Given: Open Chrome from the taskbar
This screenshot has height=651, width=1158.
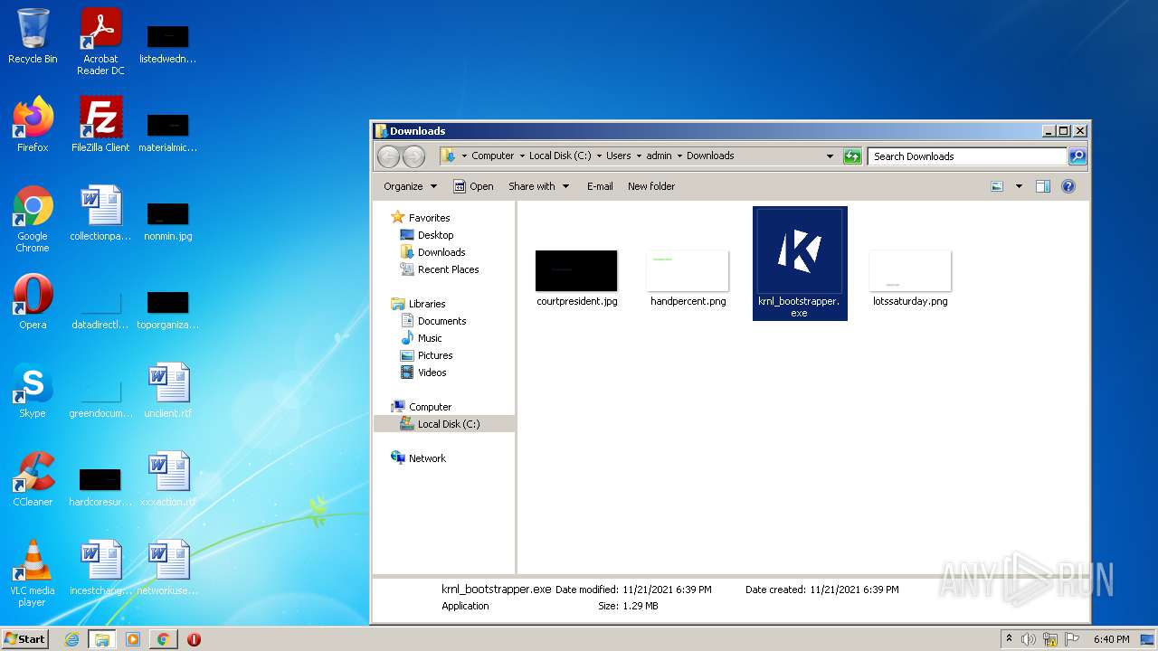Looking at the screenshot, I should click(x=163, y=639).
